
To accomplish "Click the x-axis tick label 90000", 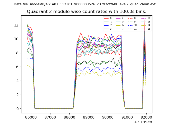I will pyautogui.click(x=108, y=117).
